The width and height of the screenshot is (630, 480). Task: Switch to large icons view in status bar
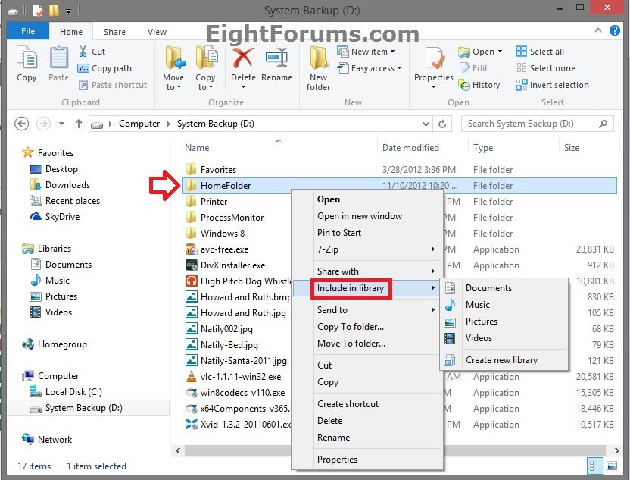point(612,466)
